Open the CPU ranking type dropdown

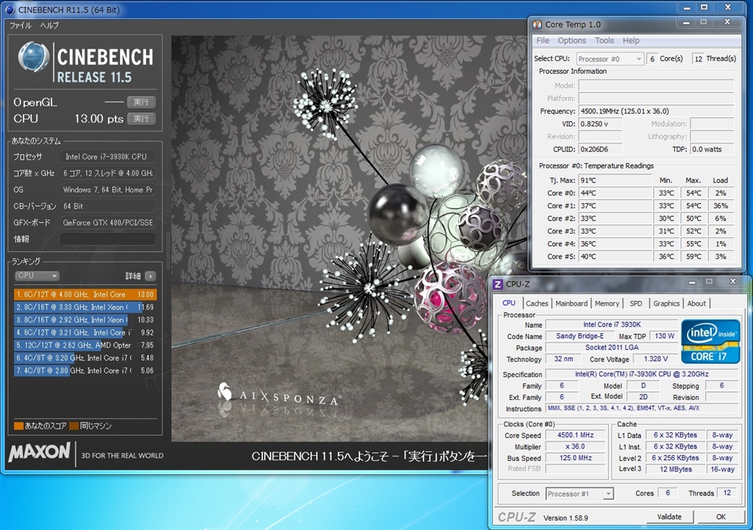pos(37,276)
